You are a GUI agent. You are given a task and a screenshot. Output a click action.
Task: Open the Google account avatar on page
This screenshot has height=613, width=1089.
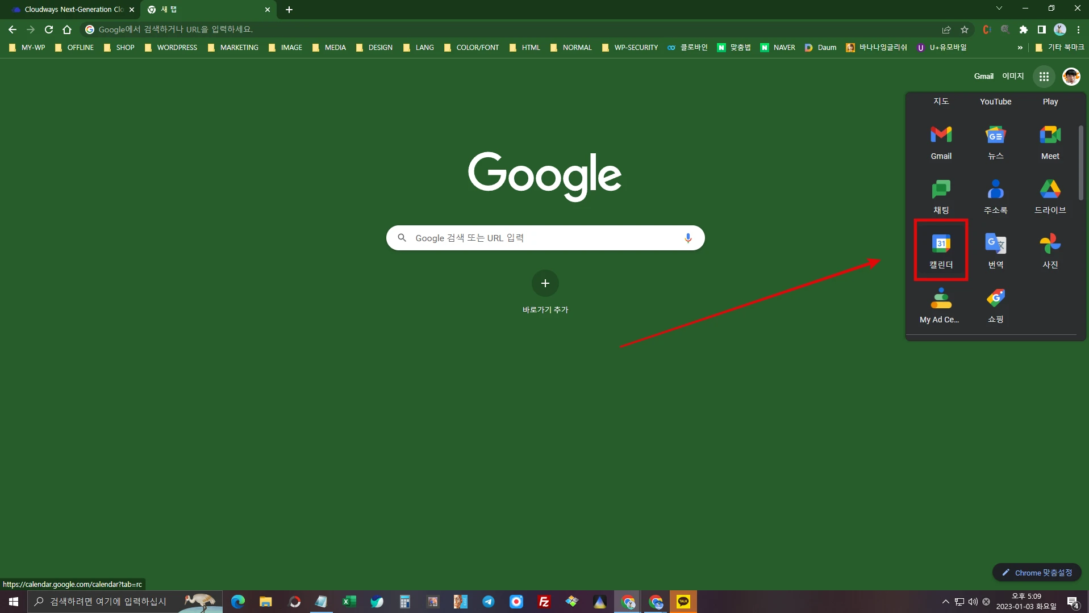click(x=1071, y=77)
